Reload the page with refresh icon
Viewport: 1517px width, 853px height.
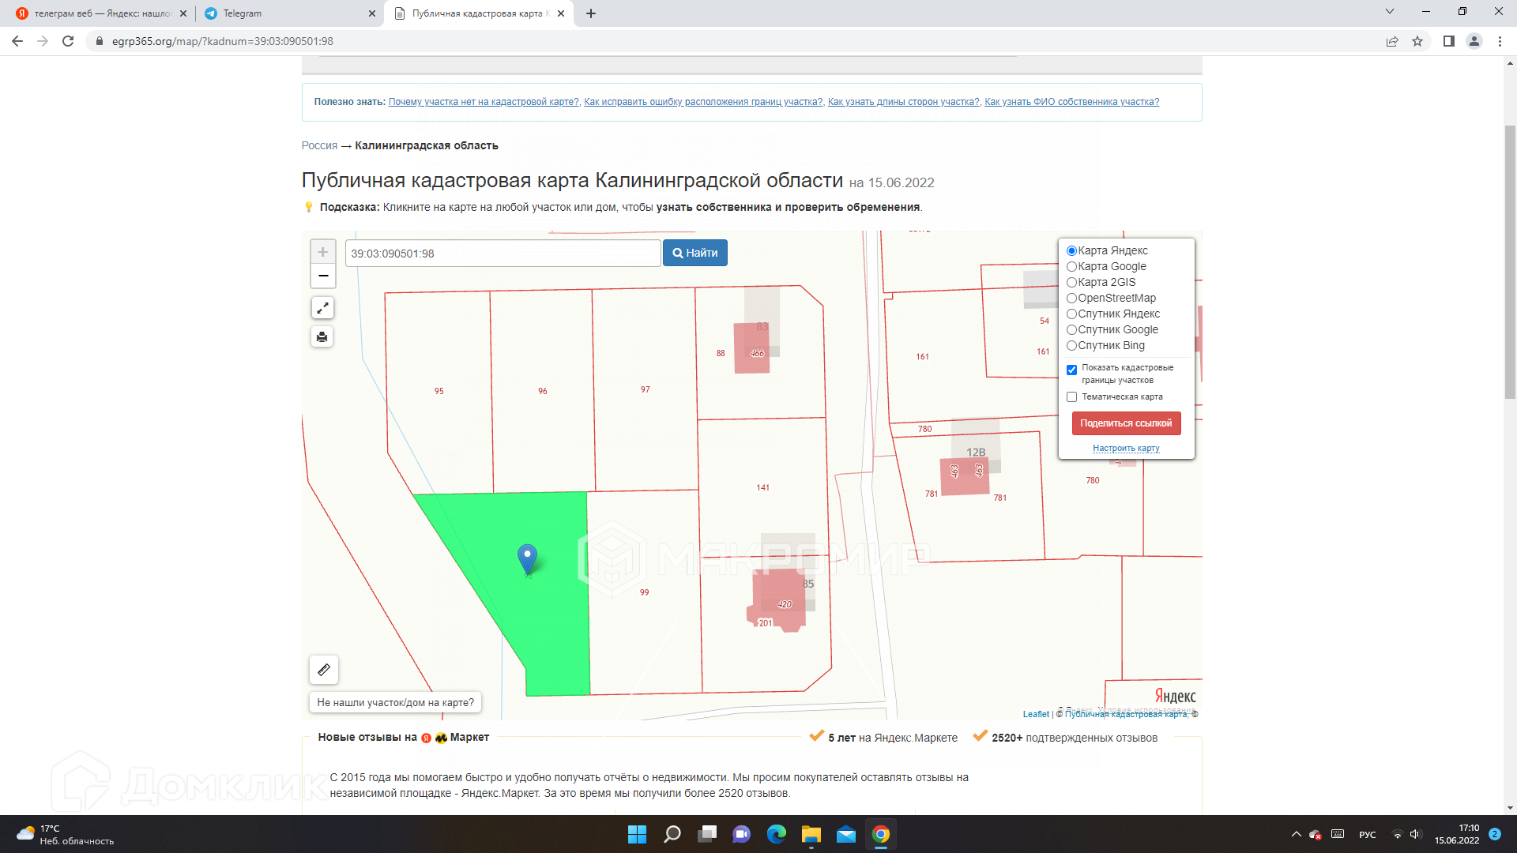(x=68, y=41)
